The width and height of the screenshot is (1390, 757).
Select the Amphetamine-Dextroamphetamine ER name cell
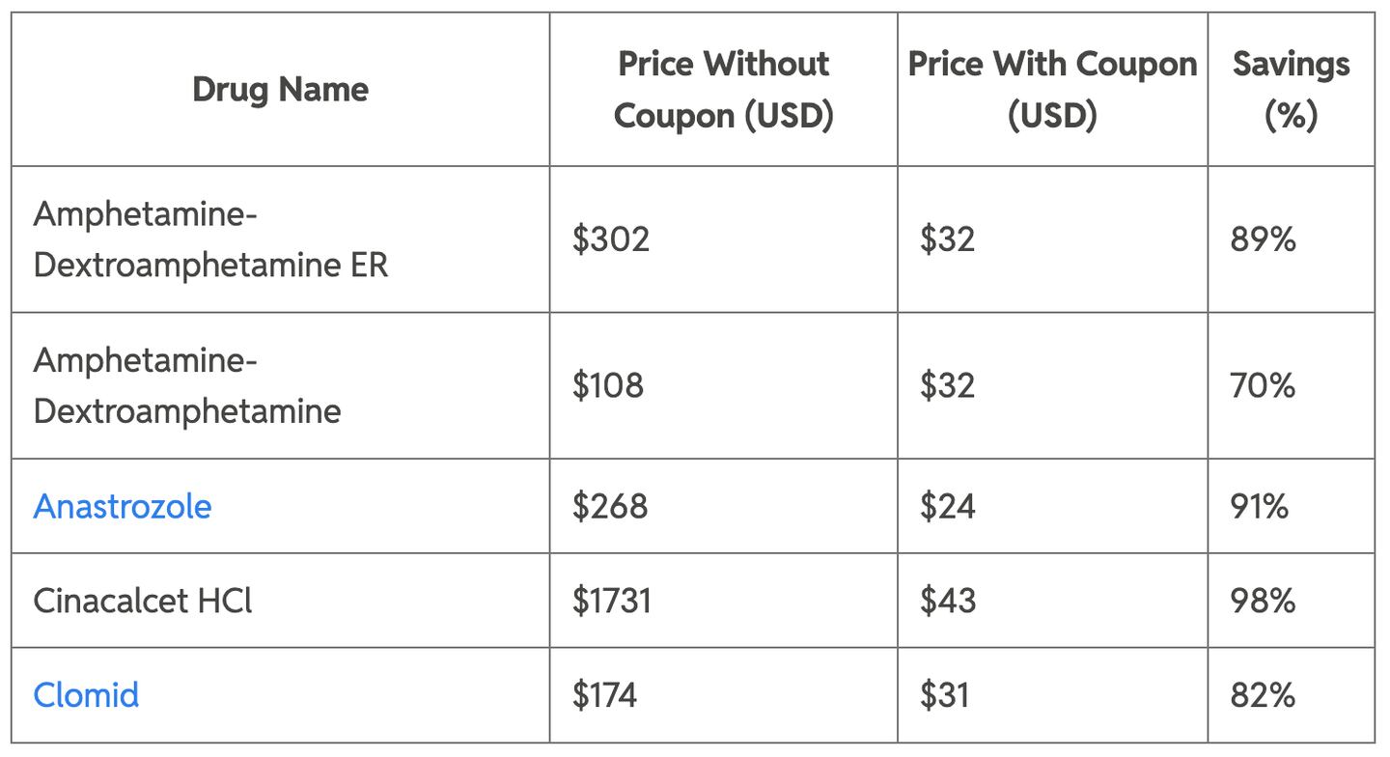pyautogui.click(x=210, y=239)
